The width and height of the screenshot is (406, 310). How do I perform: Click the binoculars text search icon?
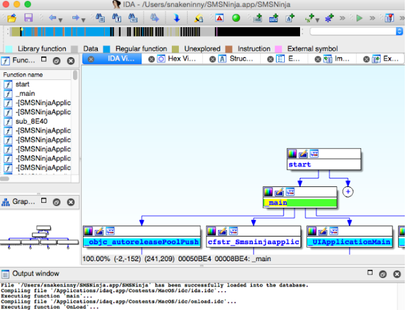point(117,18)
